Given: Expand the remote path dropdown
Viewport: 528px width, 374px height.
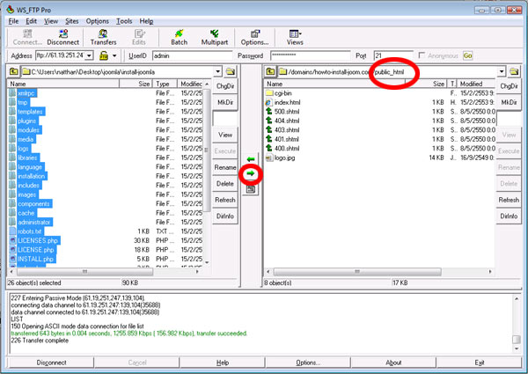Looking at the screenshot, I should [x=502, y=71].
